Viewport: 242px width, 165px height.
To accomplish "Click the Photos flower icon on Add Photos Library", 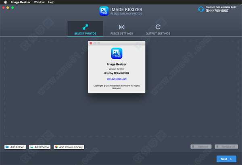I will click(56, 147).
